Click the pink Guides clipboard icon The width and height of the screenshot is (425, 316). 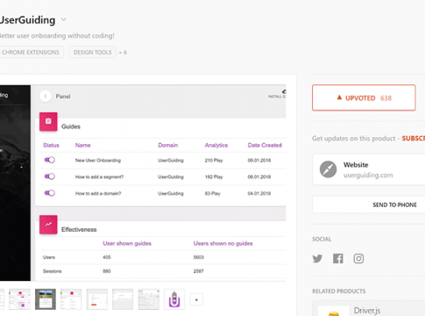48,121
